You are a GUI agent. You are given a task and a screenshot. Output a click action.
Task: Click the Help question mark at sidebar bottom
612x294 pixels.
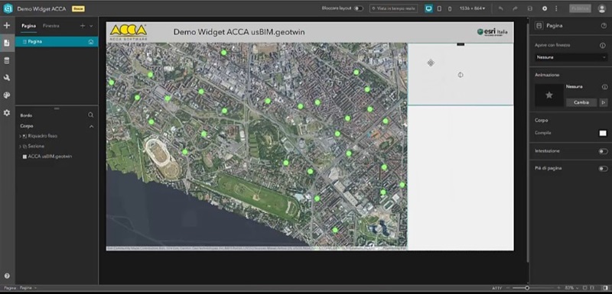tap(7, 276)
